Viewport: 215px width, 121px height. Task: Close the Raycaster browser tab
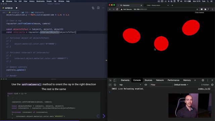coord(141,5)
